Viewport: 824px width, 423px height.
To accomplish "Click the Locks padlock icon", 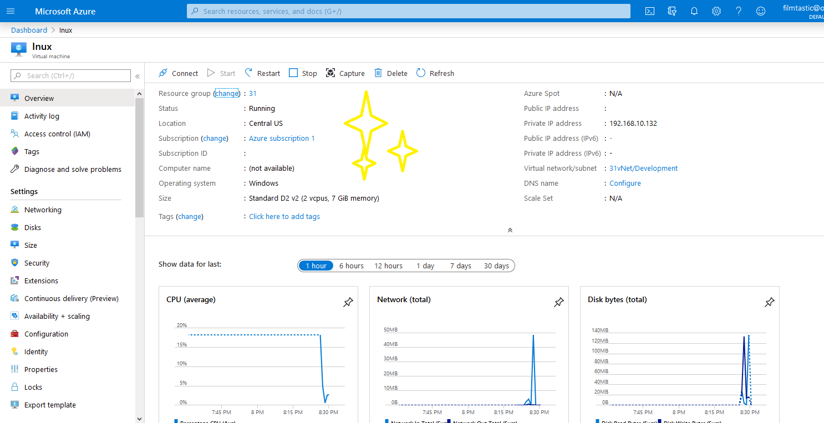I will (x=15, y=387).
